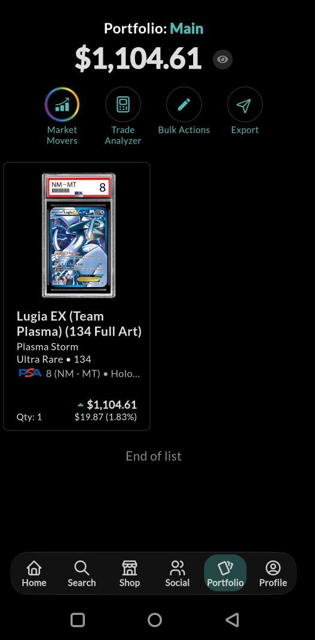This screenshot has width=315, height=640.
Task: Tap the Plasma Storm set name
Action: pos(47,346)
